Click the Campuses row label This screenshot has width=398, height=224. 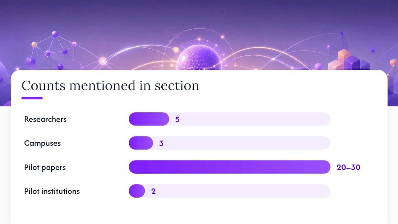tap(42, 143)
